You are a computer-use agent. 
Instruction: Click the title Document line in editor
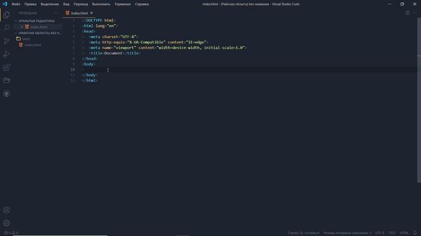click(114, 53)
